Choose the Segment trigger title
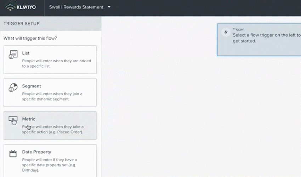 point(32,86)
